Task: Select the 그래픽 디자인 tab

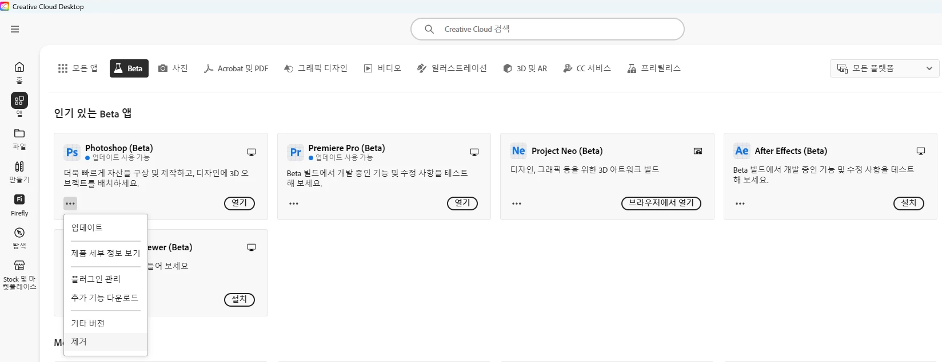Action: [316, 68]
